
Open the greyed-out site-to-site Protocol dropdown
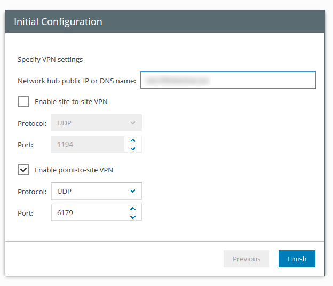(x=91, y=123)
